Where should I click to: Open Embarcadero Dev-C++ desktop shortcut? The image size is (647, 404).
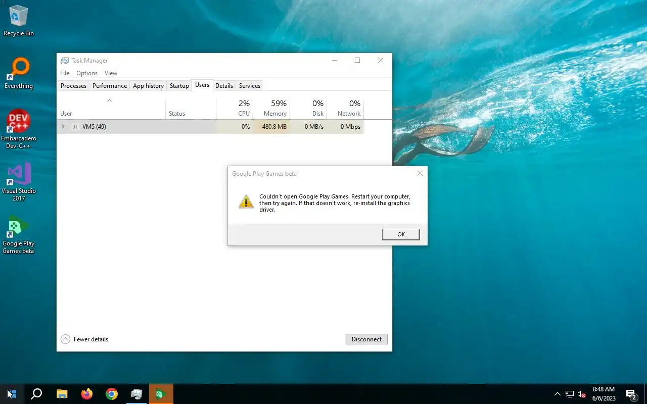click(x=19, y=129)
